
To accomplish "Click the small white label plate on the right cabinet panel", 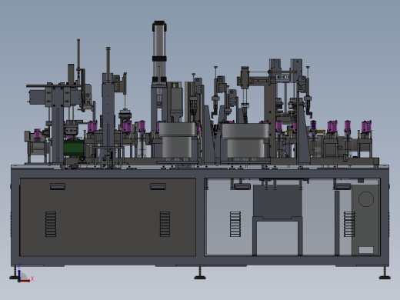I will click(366, 250).
